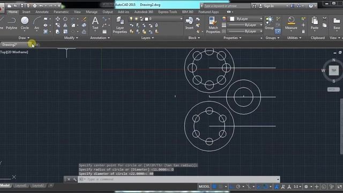
Task: Switch to the Parametric ribbon tab
Action: point(61,12)
